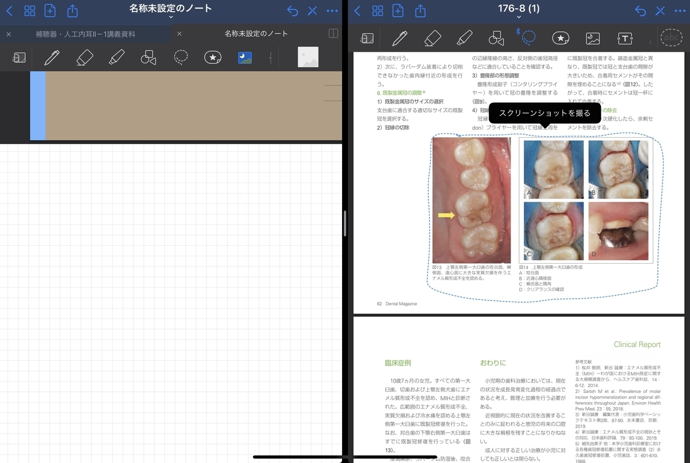Toggle the page layout view beside the tabs
690x463 pixels.
(x=333, y=33)
